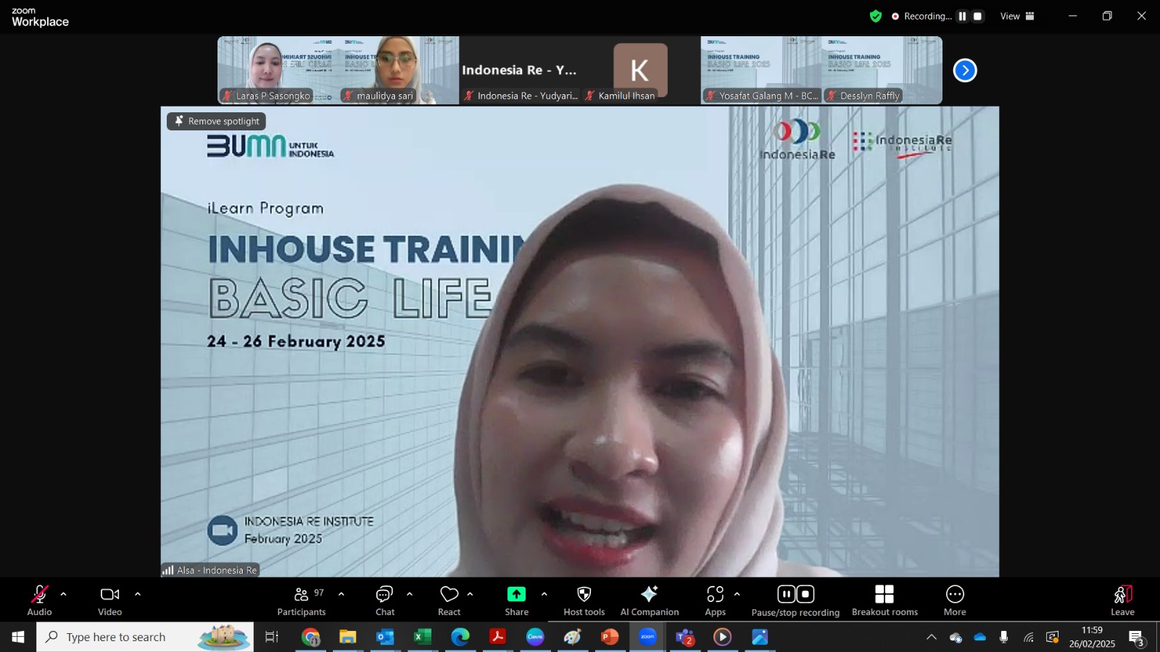Open Canva from the taskbar
This screenshot has width=1160, height=652.
point(535,637)
